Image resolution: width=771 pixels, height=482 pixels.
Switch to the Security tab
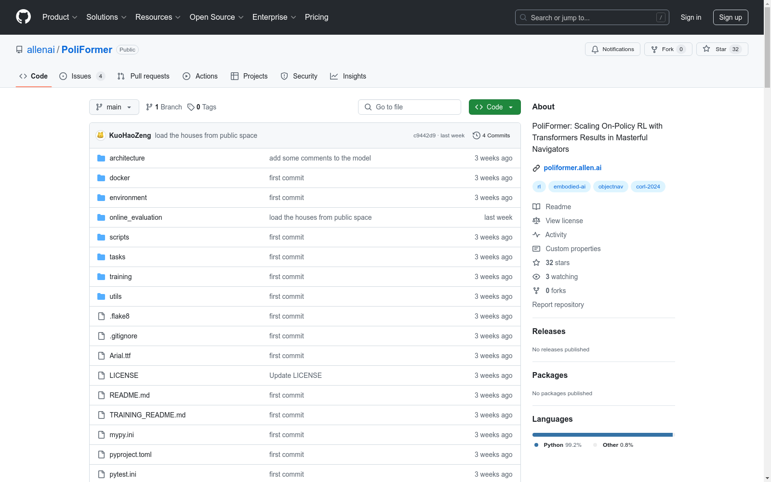(x=299, y=76)
